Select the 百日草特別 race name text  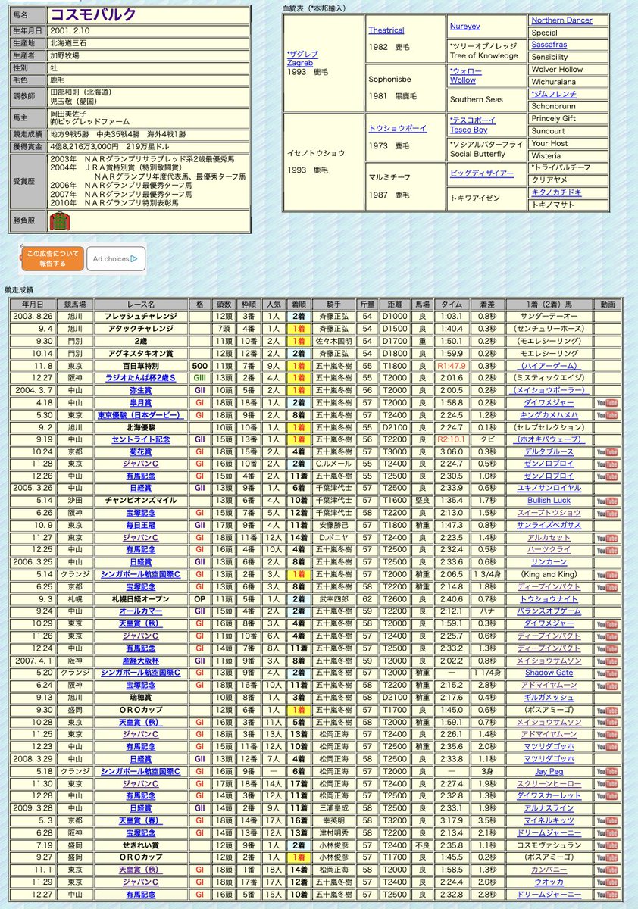pyautogui.click(x=142, y=366)
